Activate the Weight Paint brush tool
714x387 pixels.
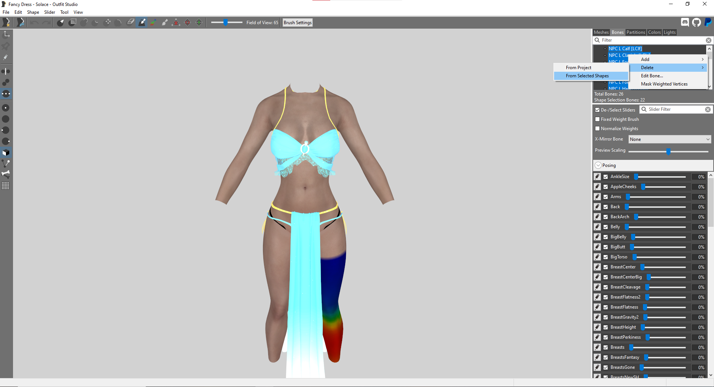point(142,22)
